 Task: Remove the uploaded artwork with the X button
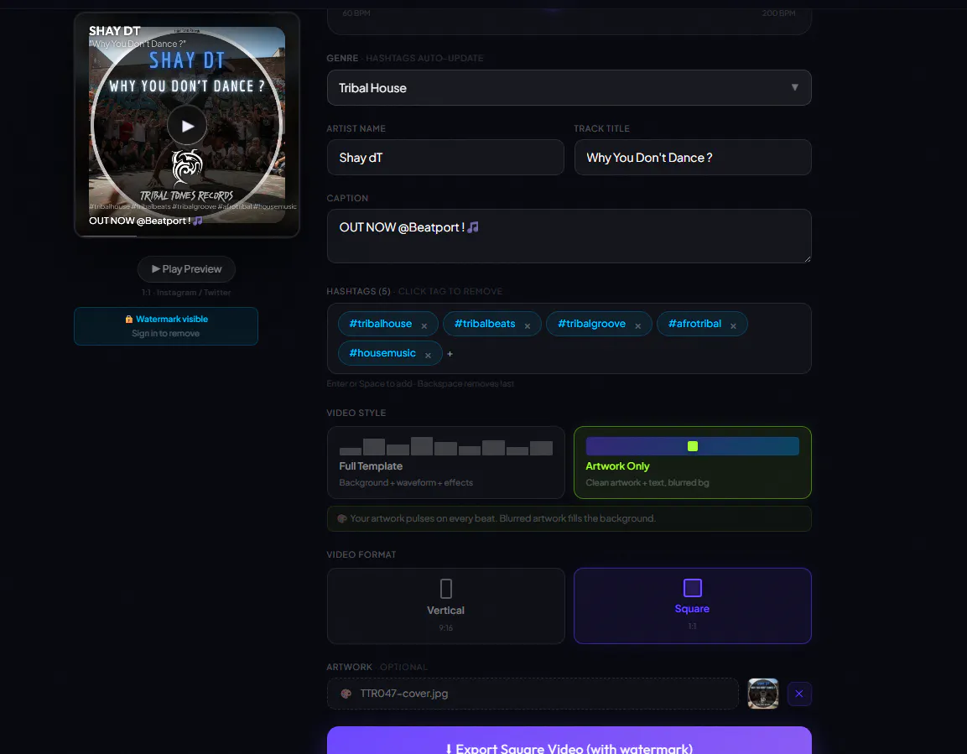pos(799,694)
